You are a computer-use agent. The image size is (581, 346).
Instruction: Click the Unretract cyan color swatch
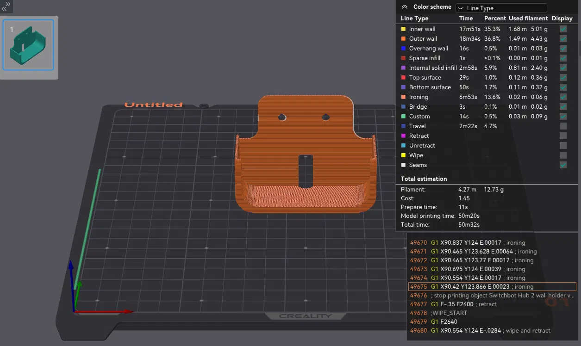(403, 145)
